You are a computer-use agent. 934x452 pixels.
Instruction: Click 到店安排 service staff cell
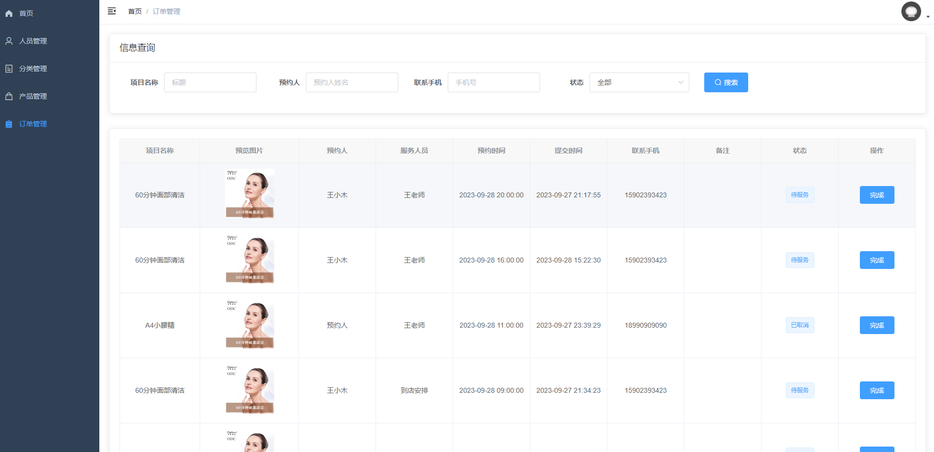tap(414, 390)
